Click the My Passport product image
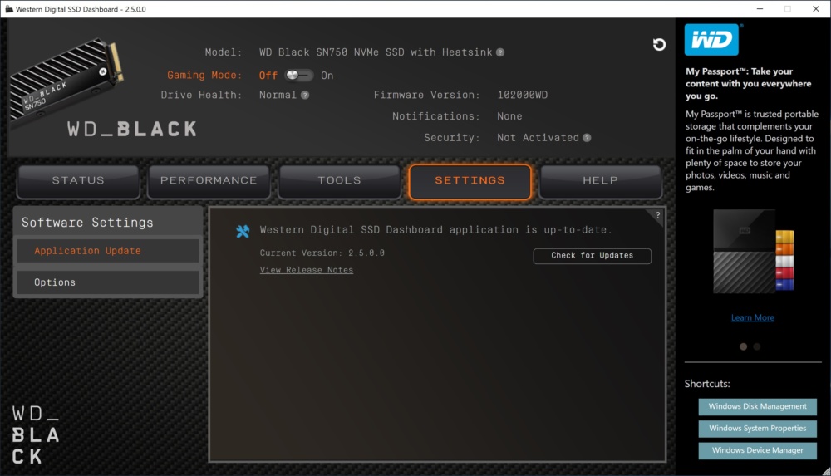831x476 pixels. (x=753, y=251)
